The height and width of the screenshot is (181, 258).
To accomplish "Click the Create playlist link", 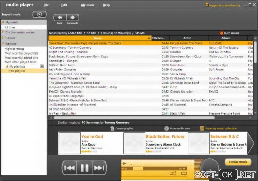I will [x=124, y=128].
